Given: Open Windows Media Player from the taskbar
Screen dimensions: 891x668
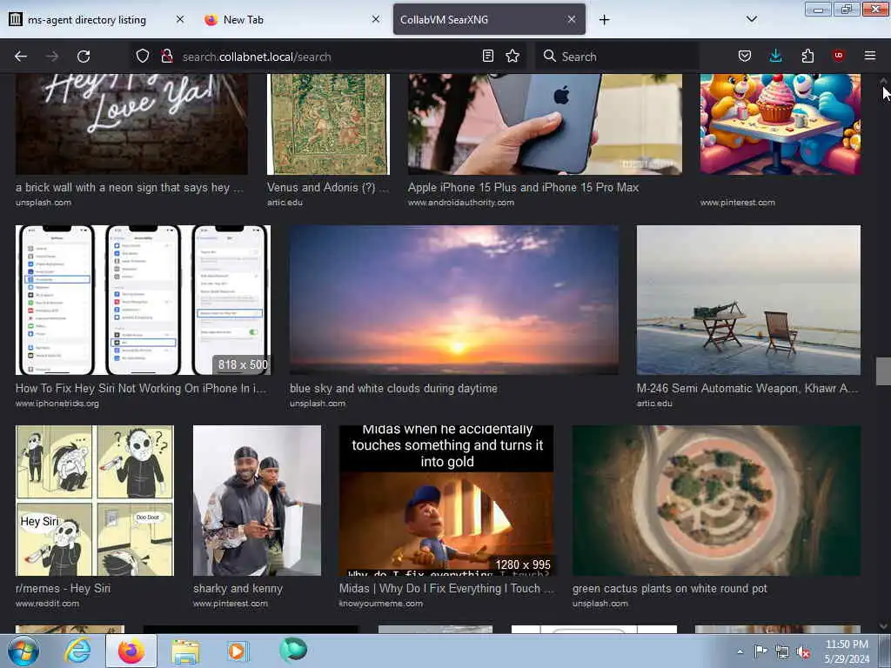Looking at the screenshot, I should pyautogui.click(x=237, y=651).
